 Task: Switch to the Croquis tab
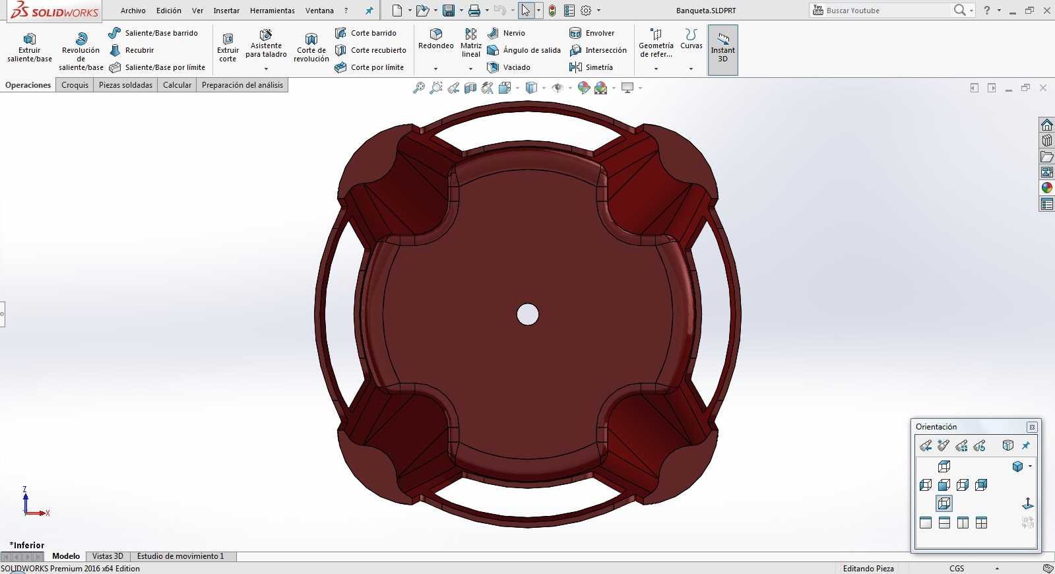point(75,85)
